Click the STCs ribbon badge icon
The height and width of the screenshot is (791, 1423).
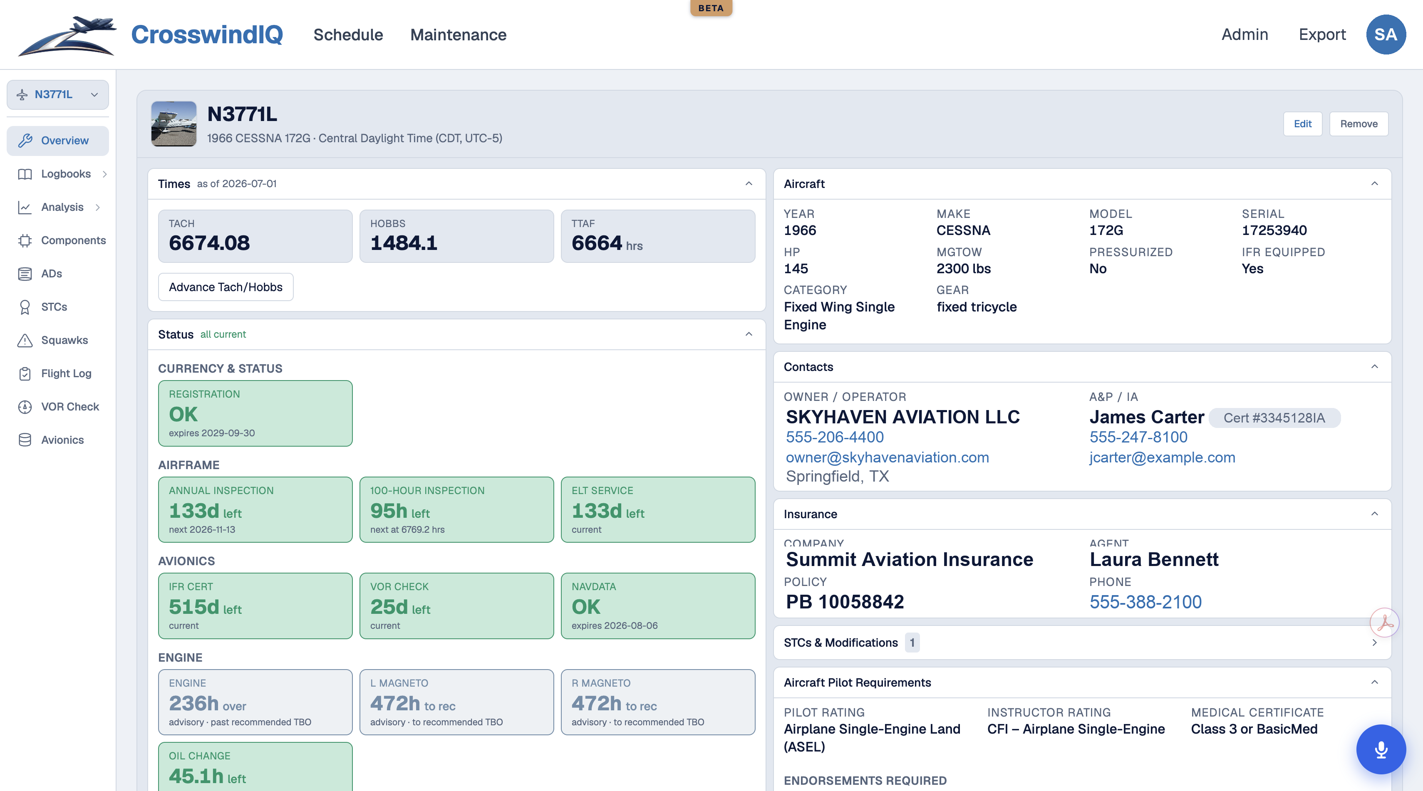click(x=25, y=307)
